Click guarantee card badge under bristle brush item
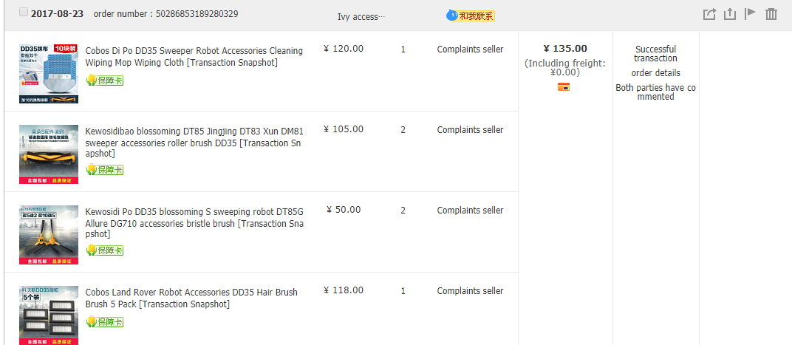The width and height of the screenshot is (792, 345). click(x=105, y=250)
